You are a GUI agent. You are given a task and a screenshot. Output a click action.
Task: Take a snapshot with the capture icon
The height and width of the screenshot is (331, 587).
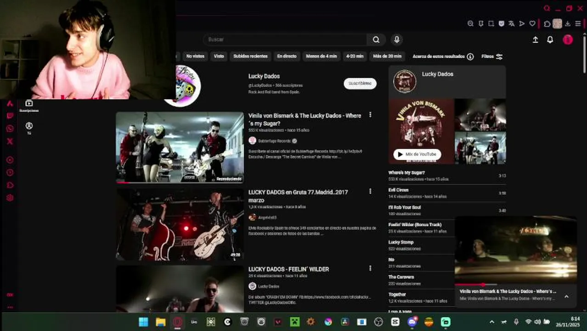[491, 24]
